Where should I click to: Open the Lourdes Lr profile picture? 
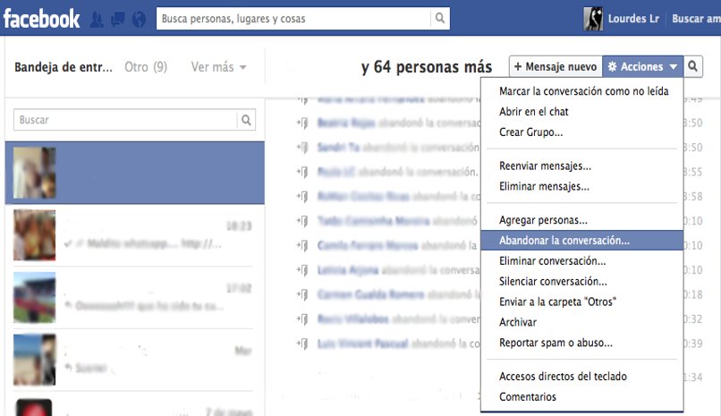(593, 19)
